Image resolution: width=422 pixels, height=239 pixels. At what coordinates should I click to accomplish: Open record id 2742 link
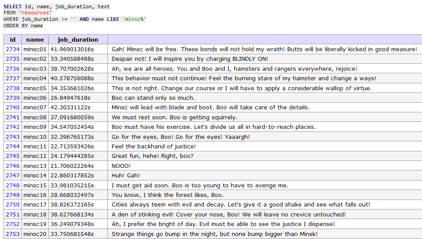13,127
